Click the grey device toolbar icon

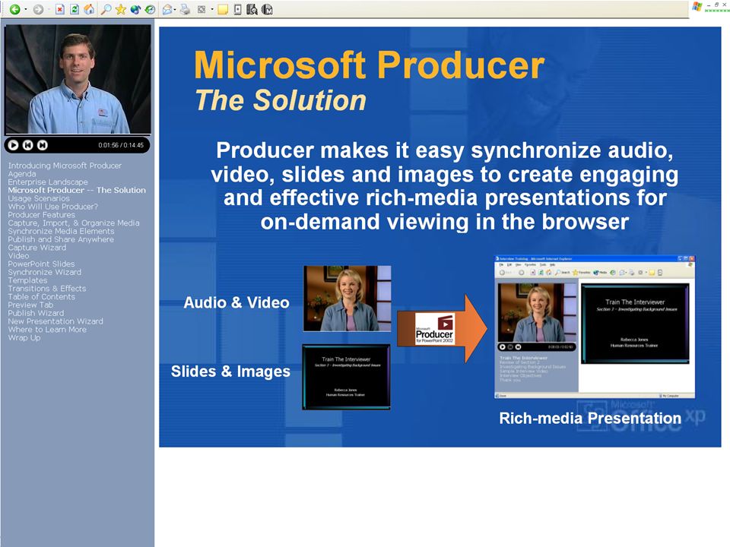[237, 9]
